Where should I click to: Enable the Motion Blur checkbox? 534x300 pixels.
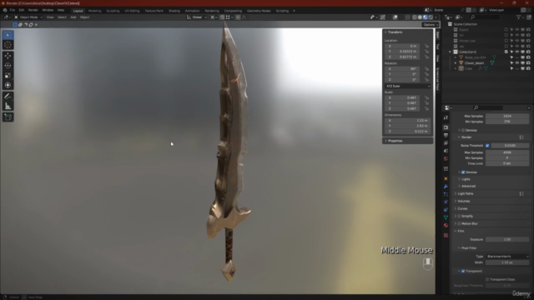tap(459, 223)
